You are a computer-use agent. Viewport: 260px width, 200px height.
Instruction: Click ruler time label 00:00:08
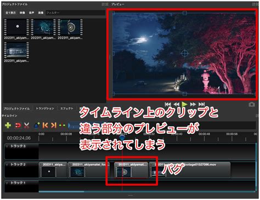(x=66, y=134)
